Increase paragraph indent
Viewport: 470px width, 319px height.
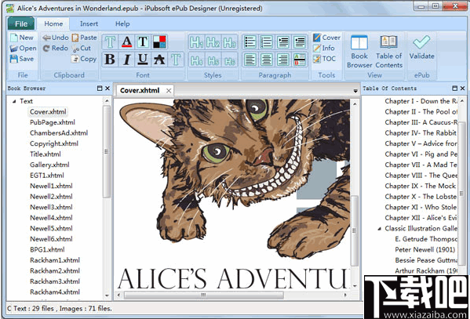283,42
